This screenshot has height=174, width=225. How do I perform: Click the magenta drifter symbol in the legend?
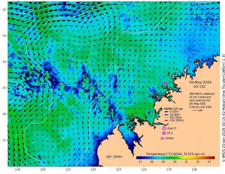162,138
